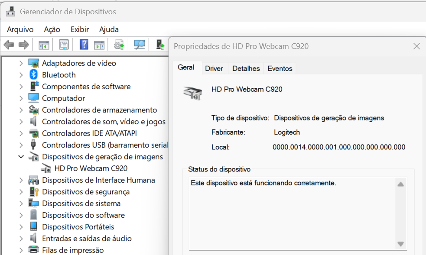Click the Dispositivos de sistema icon
The width and height of the screenshot is (426, 255).
pyautogui.click(x=33, y=203)
